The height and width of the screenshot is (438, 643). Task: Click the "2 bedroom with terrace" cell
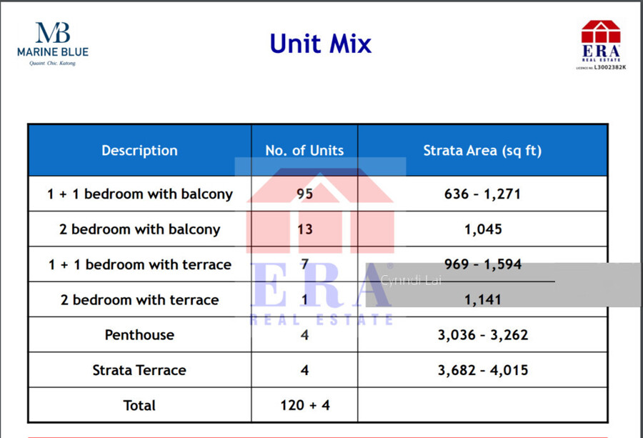tap(140, 300)
